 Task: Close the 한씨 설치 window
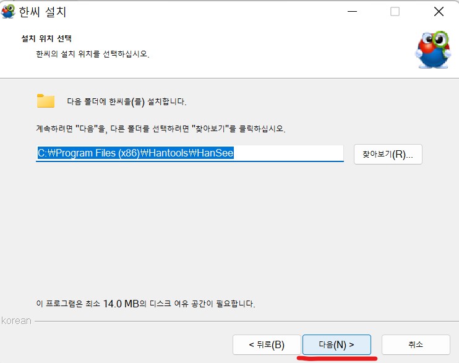pos(439,12)
